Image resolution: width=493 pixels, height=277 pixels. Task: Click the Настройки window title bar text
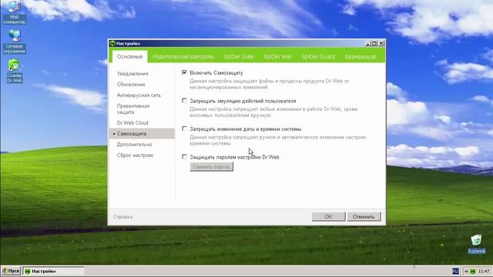[x=128, y=43]
